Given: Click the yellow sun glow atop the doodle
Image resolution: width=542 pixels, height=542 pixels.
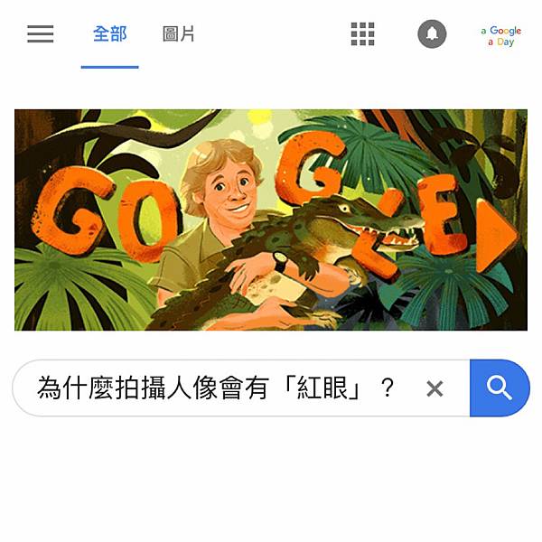Looking at the screenshot, I should (x=259, y=118).
